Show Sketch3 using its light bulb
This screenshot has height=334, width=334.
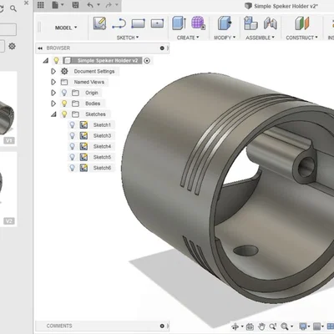click(x=72, y=135)
